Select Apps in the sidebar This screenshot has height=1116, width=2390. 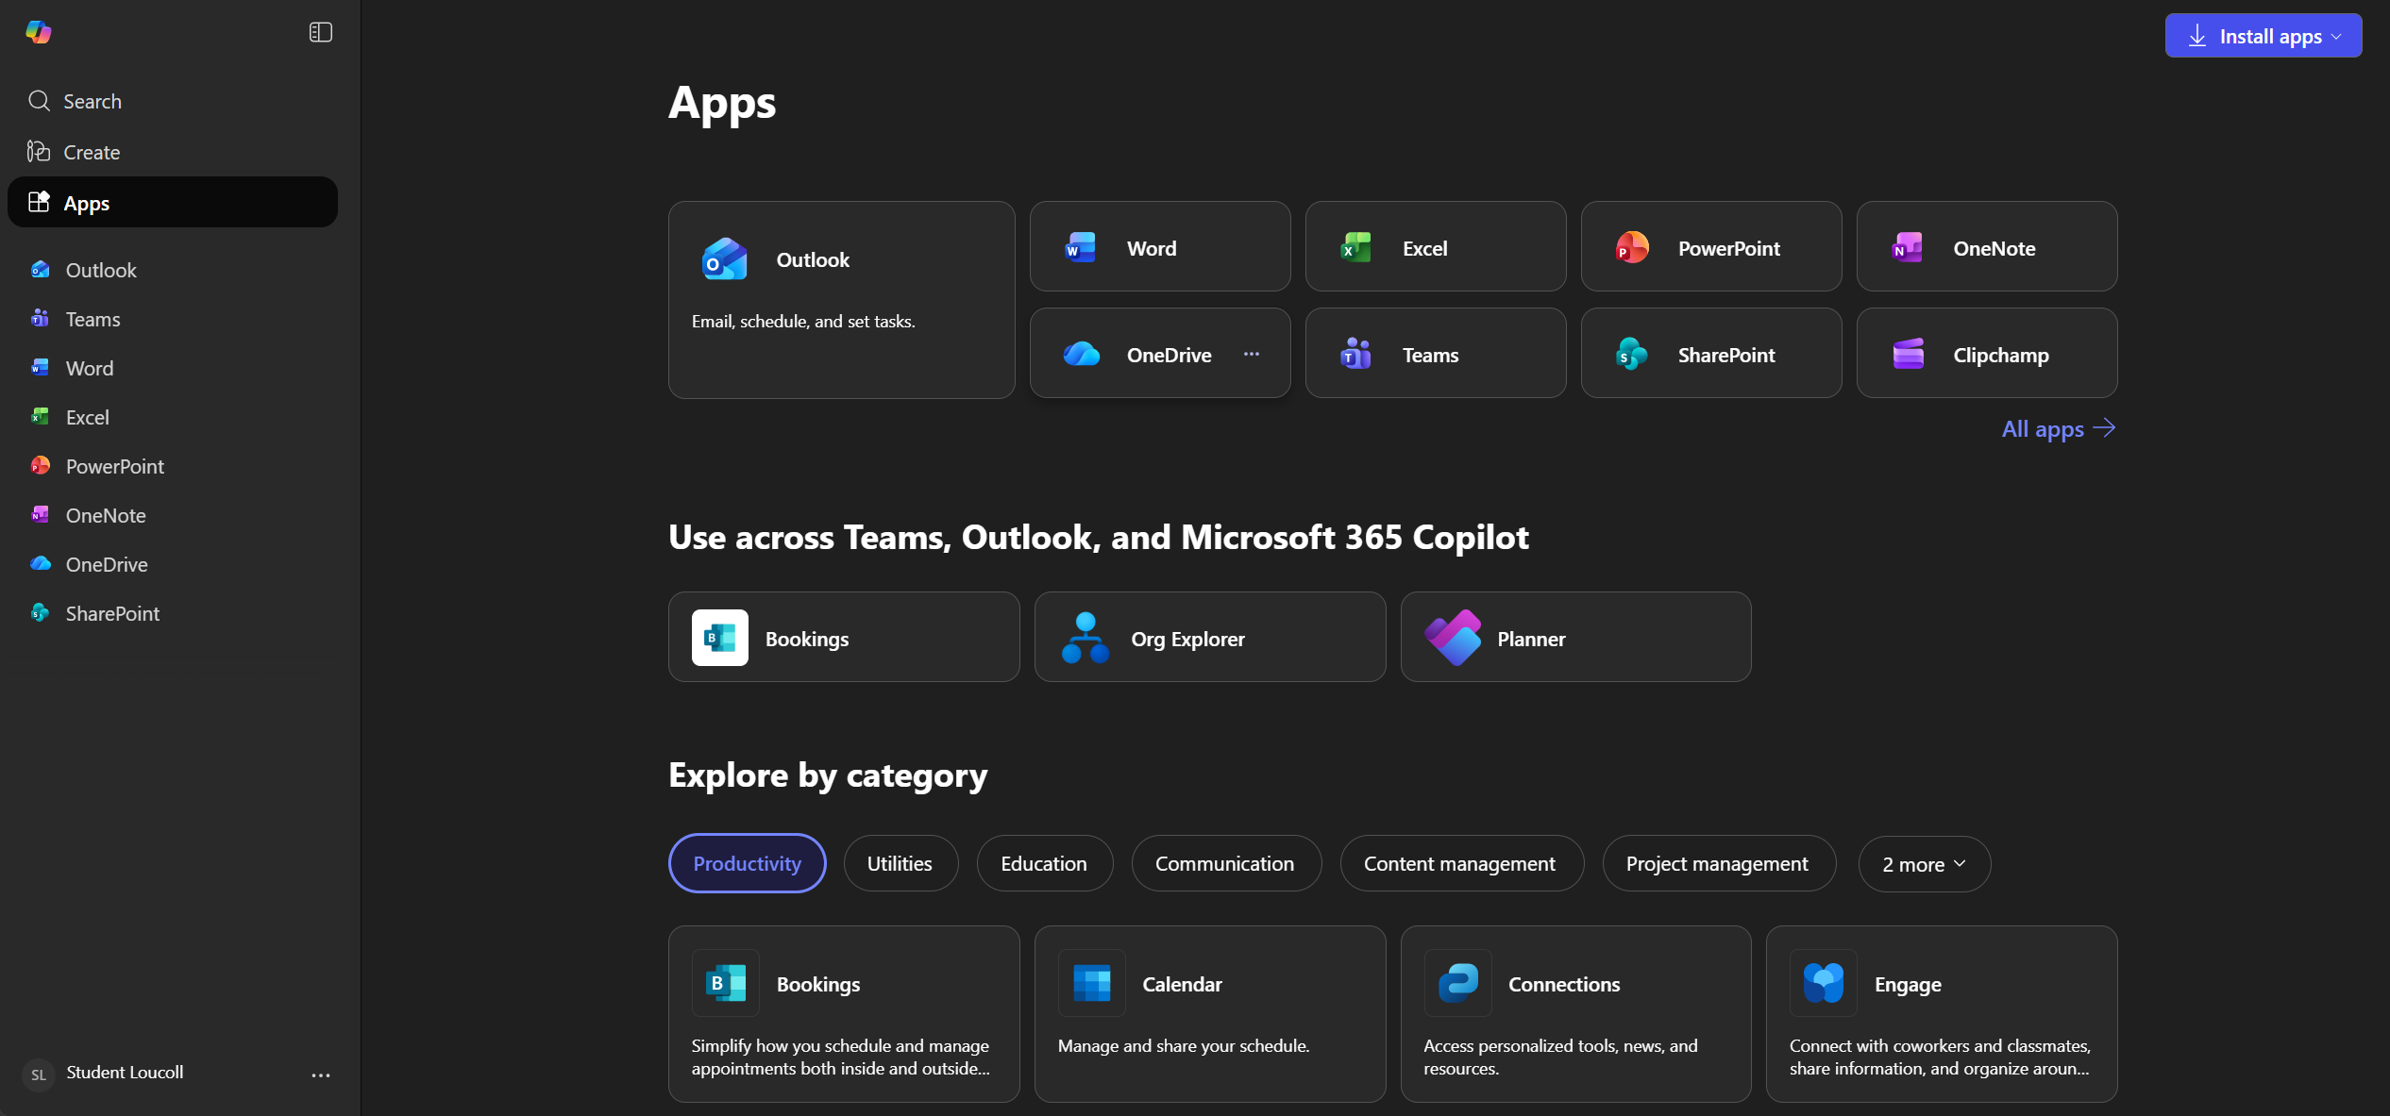pyautogui.click(x=173, y=202)
